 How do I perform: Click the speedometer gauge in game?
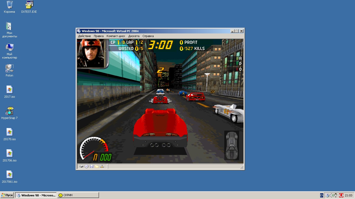[94, 149]
